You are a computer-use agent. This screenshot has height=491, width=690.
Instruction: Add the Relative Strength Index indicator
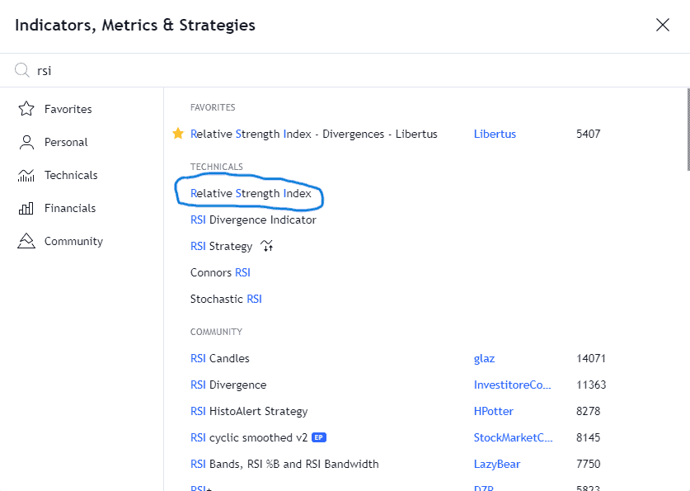251,193
